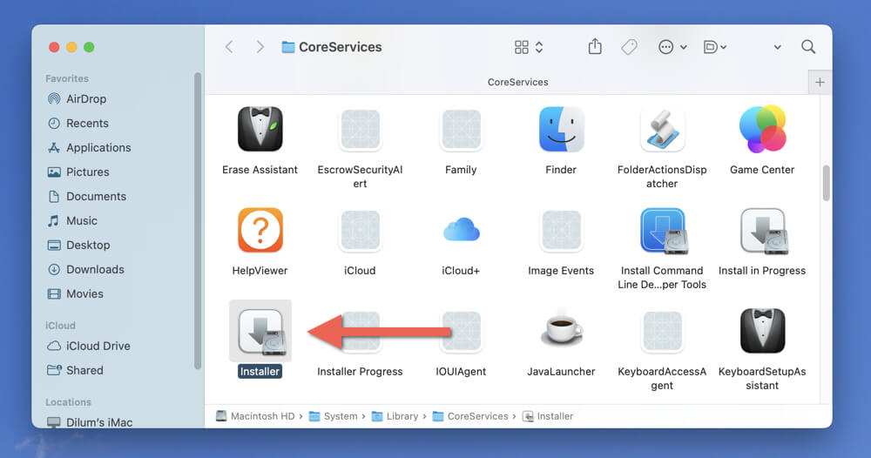This screenshot has width=871, height=458.
Task: Go forward with the right chevron
Action: coord(260,47)
